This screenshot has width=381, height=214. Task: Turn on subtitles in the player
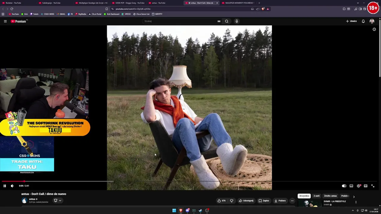pyautogui.click(x=351, y=186)
